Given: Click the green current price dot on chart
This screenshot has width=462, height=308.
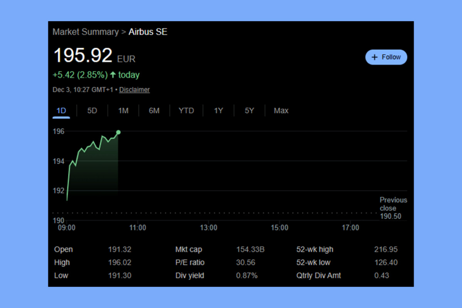Looking at the screenshot, I should [118, 132].
